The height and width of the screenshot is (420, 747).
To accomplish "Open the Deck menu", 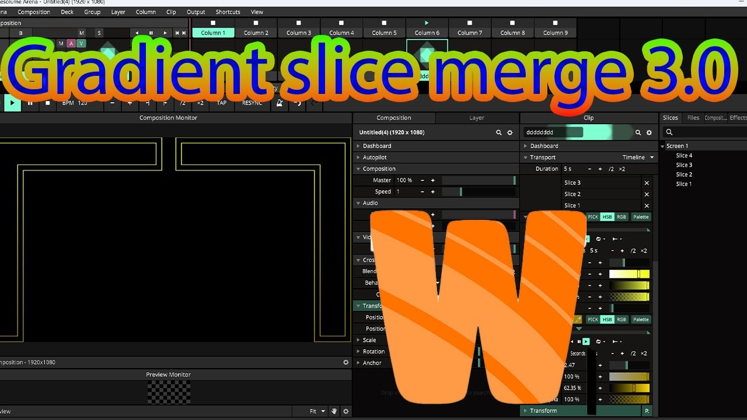I will pyautogui.click(x=67, y=12).
